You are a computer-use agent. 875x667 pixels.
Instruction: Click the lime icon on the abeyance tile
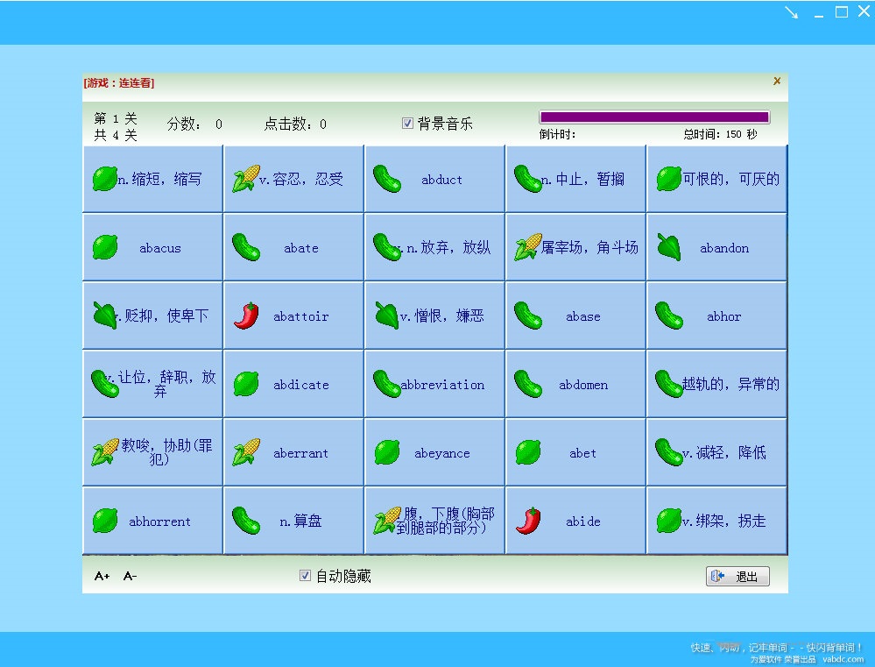click(387, 452)
